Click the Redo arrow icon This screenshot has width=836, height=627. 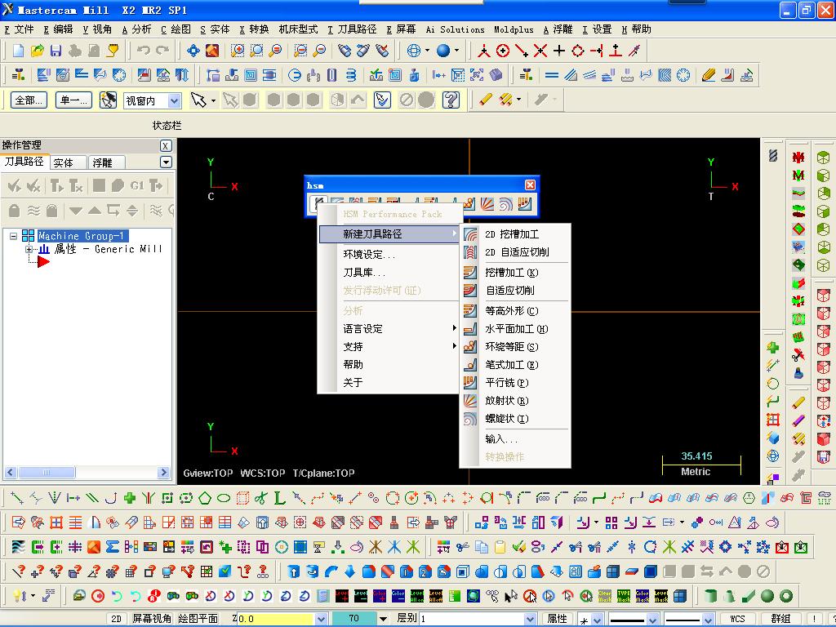tap(162, 51)
